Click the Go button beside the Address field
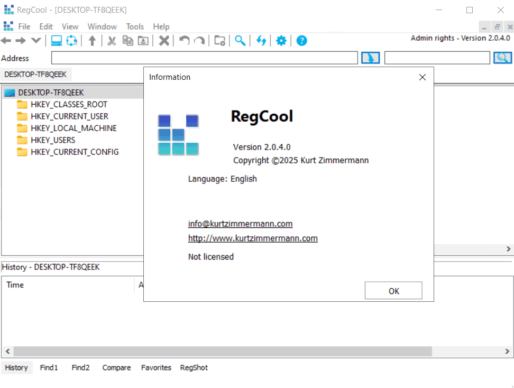The image size is (514, 388). coord(370,58)
